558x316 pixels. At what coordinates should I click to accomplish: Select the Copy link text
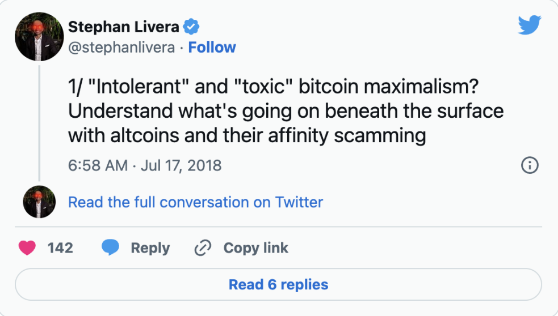255,248
